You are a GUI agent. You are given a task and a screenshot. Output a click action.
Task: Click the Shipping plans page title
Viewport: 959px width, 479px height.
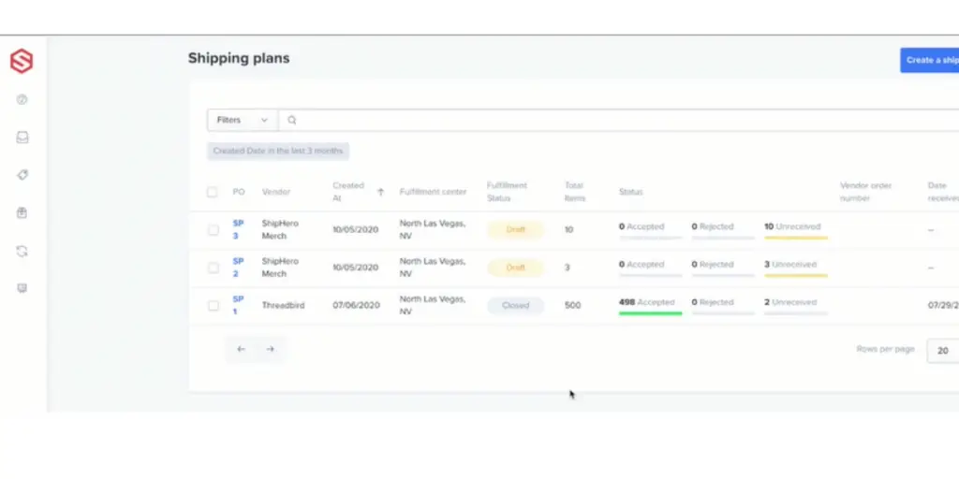point(239,59)
